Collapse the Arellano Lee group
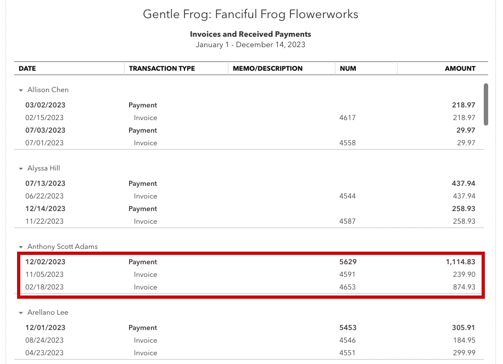This screenshot has height=364, width=503. point(21,313)
